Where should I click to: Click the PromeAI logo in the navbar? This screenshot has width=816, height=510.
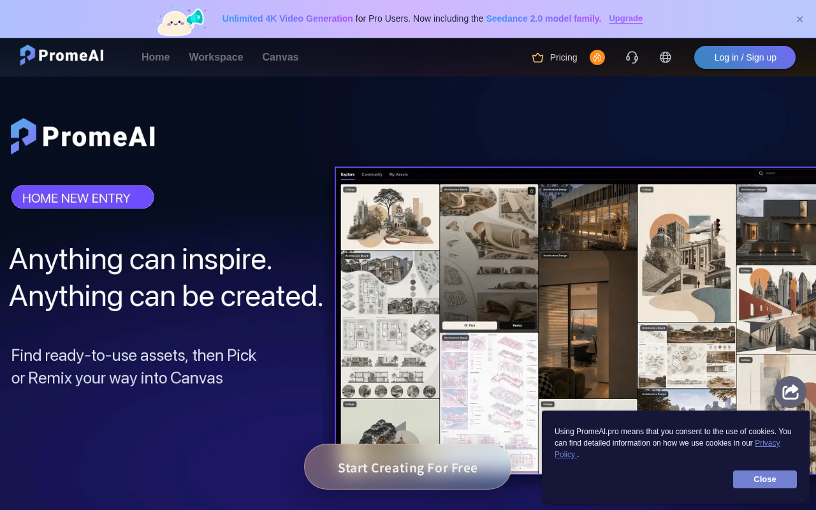pos(62,55)
